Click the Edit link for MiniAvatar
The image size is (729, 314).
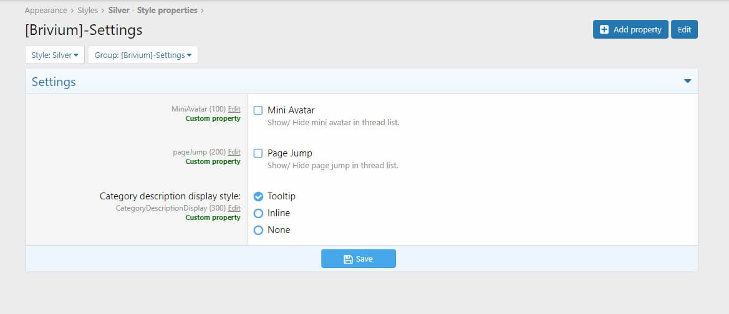[234, 109]
